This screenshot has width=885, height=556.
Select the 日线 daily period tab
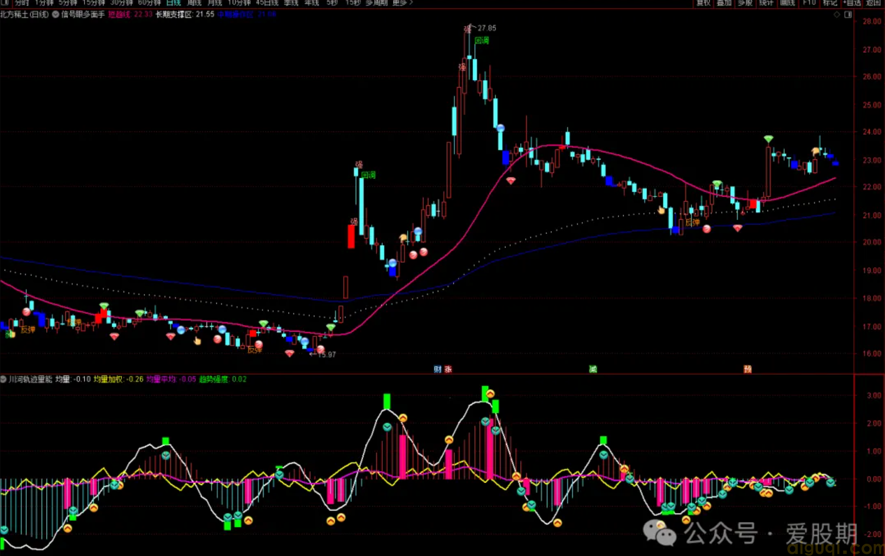[x=173, y=3]
